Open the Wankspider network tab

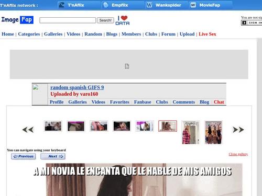click(x=167, y=5)
